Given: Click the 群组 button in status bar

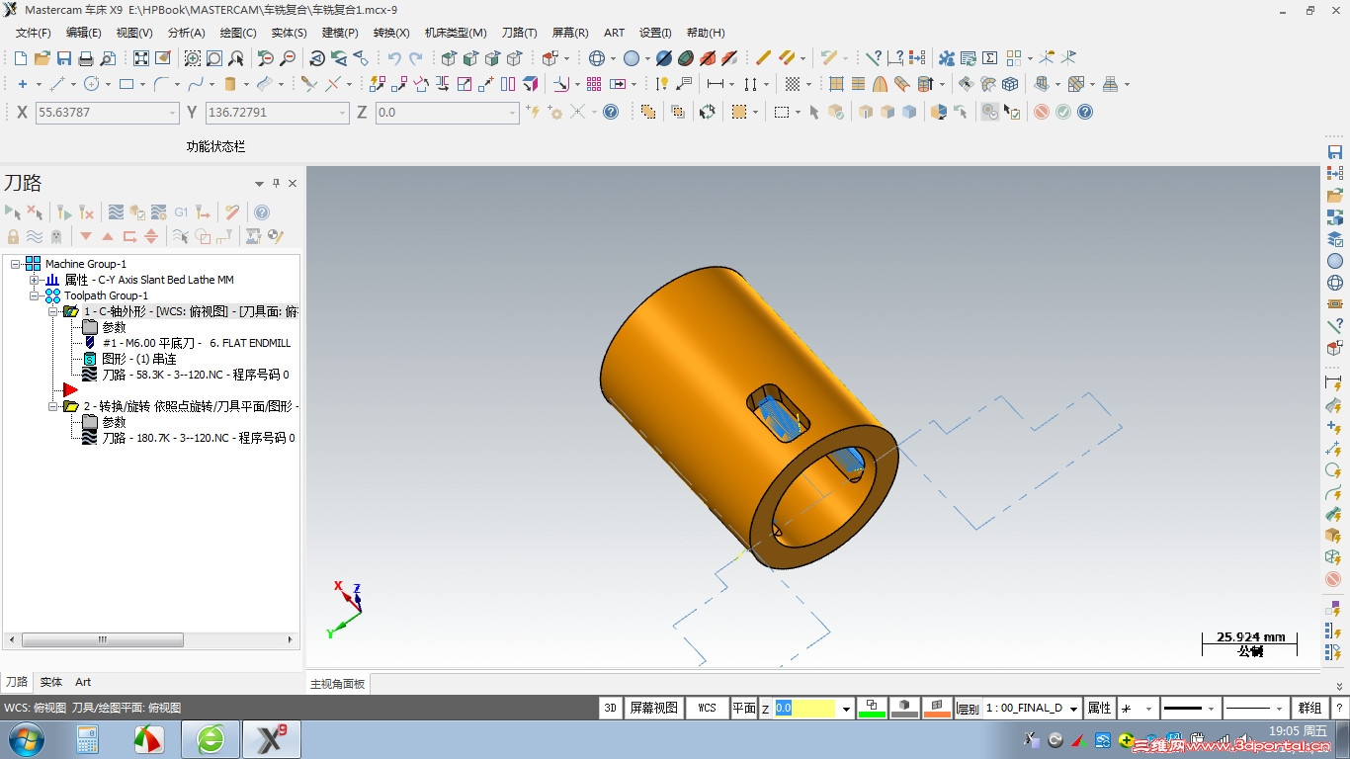Looking at the screenshot, I should pos(1309,708).
